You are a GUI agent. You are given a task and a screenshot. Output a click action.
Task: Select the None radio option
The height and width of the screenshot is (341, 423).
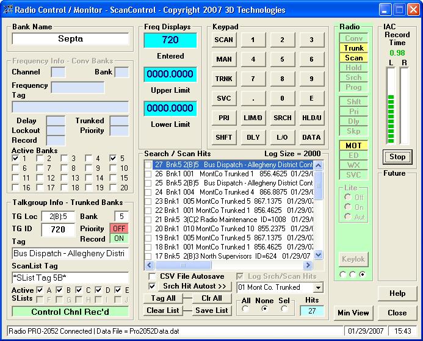pyautogui.click(x=265, y=309)
